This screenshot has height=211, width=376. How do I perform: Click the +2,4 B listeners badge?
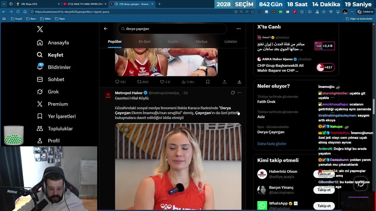point(325,46)
